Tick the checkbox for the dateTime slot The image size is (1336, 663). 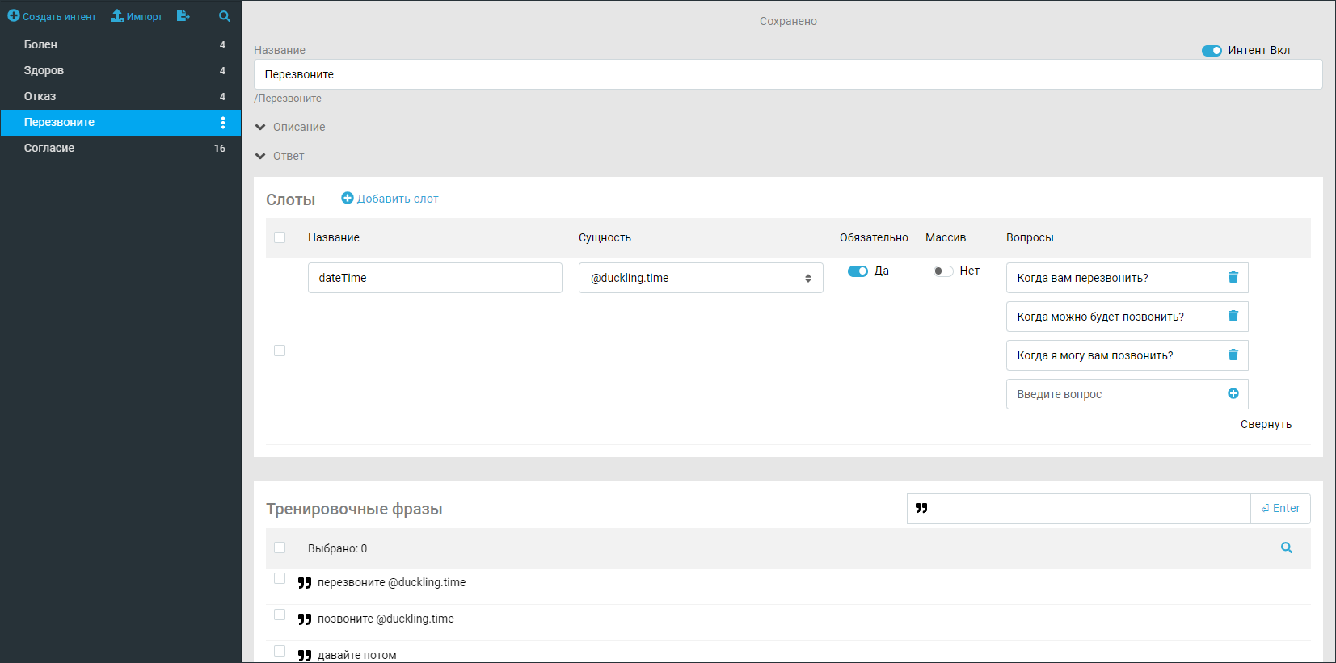(280, 350)
